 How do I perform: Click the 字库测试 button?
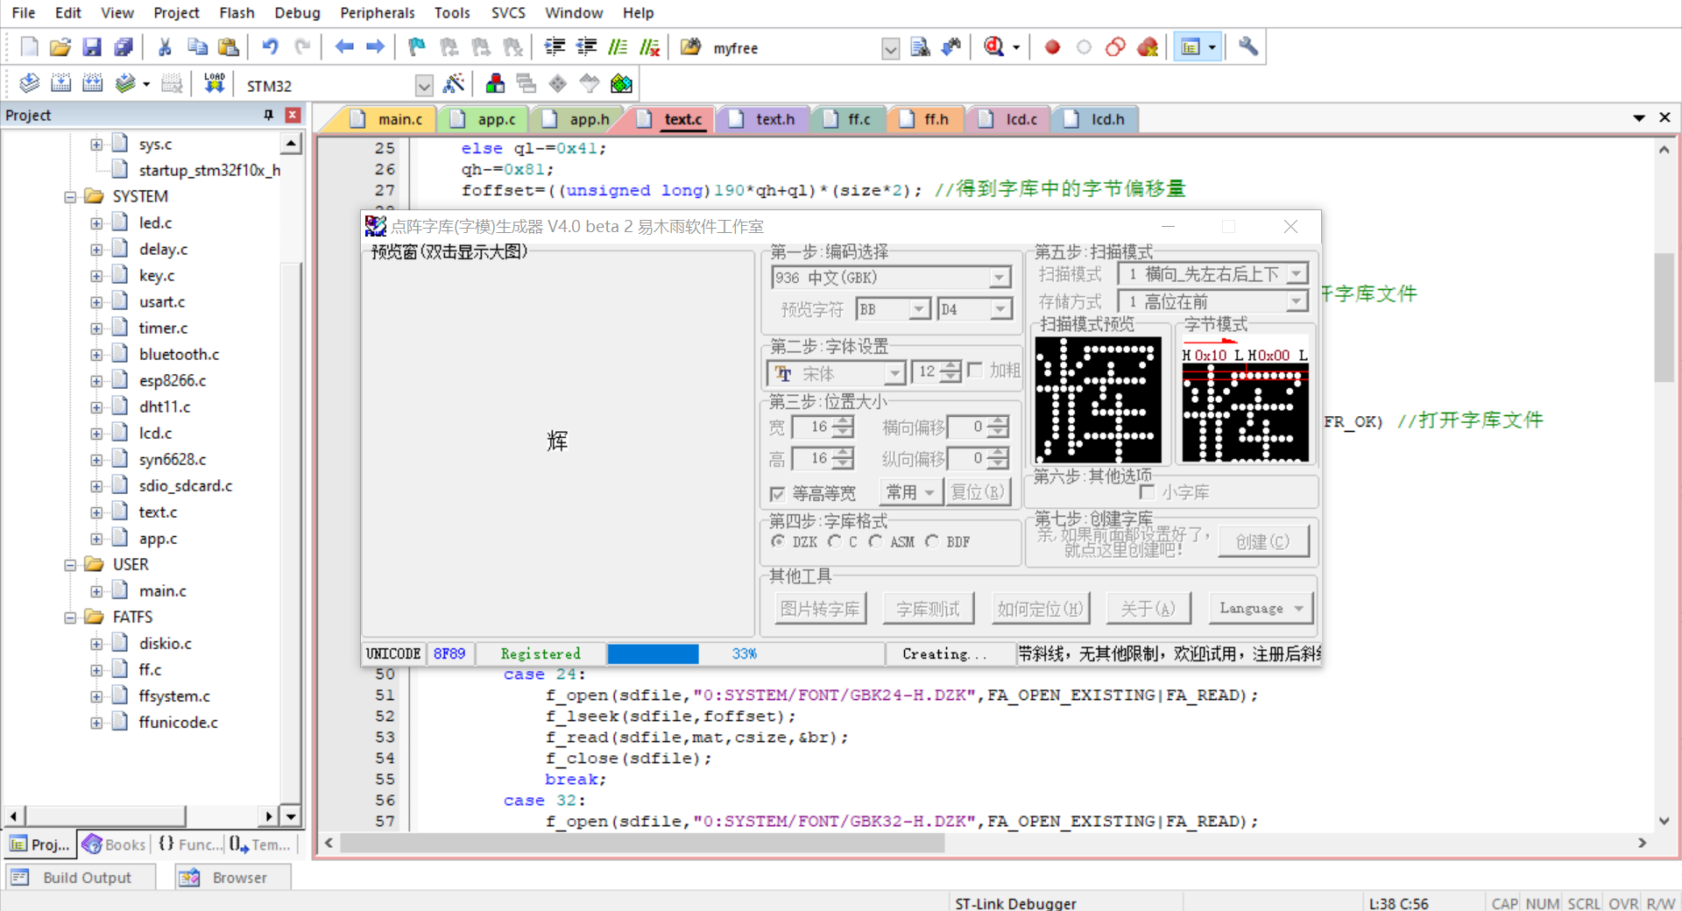tap(928, 609)
